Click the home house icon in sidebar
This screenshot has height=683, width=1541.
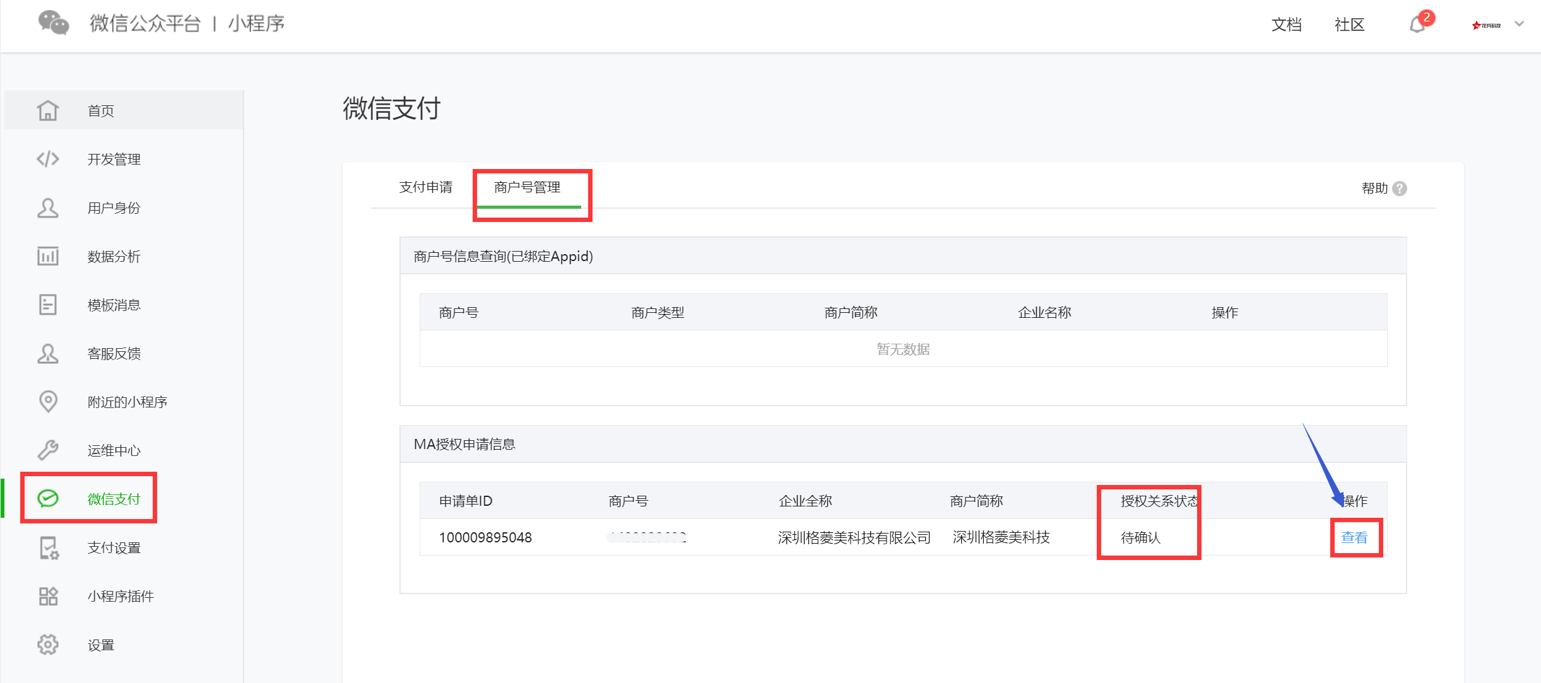[x=48, y=110]
